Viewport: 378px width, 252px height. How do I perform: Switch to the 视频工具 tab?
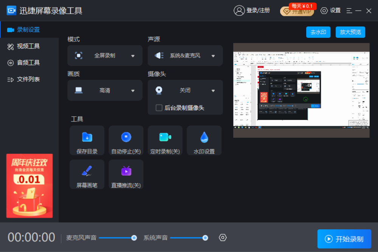click(x=28, y=46)
